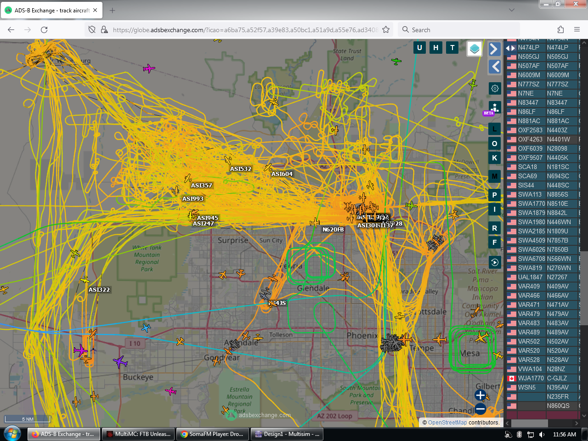The image size is (588, 441).
Task: Toggle the O map button
Action: (x=495, y=144)
